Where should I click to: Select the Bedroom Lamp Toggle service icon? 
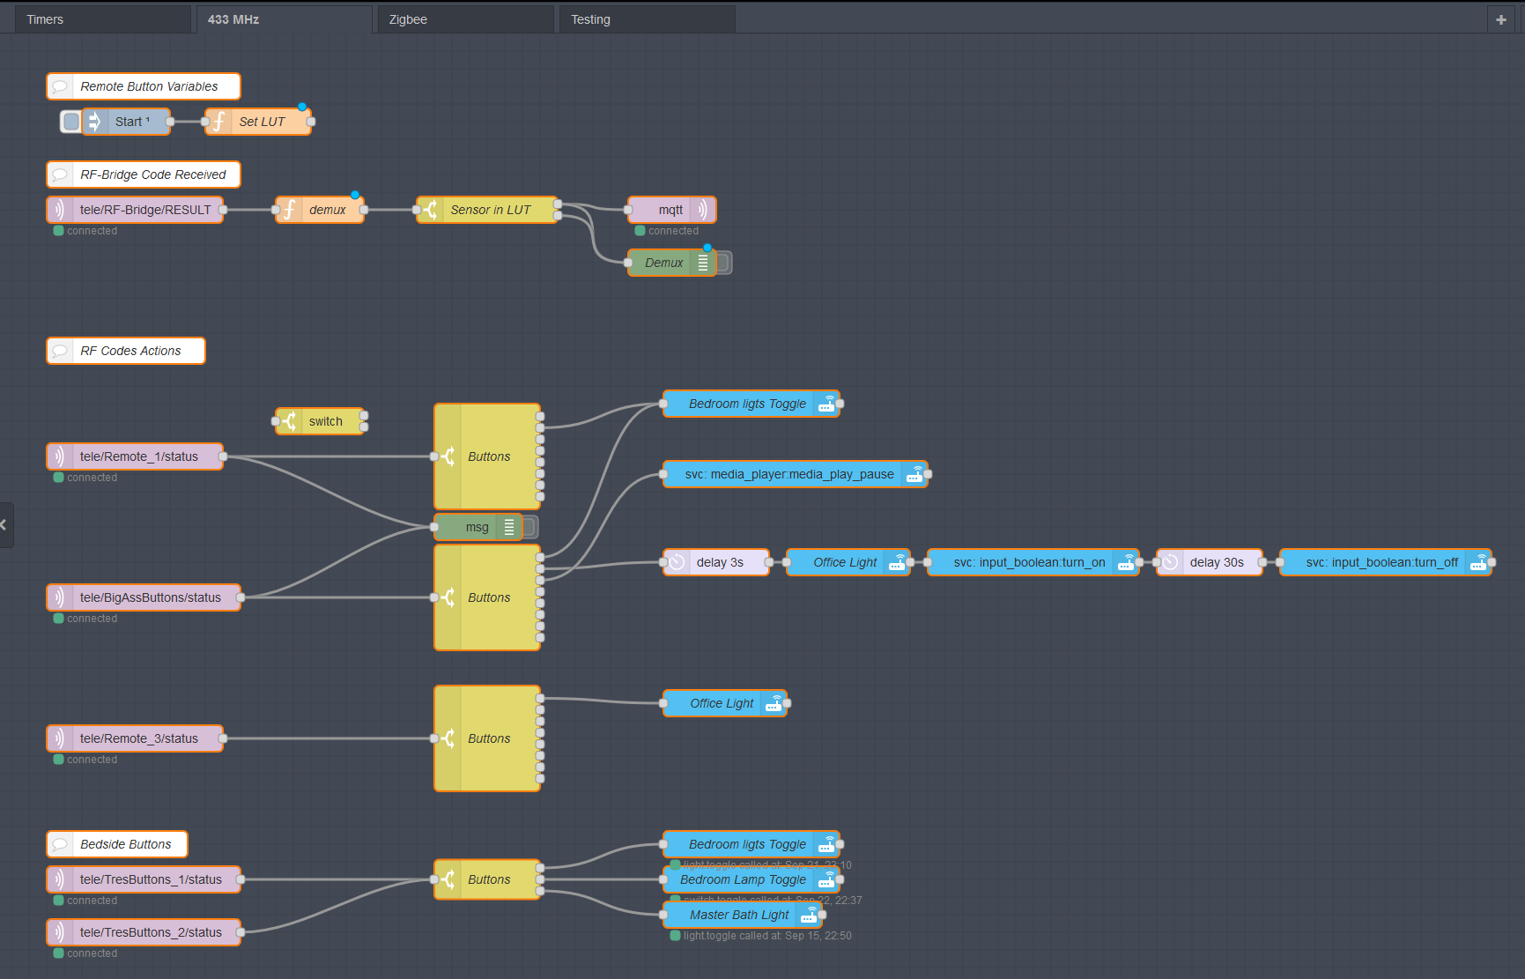click(x=825, y=879)
